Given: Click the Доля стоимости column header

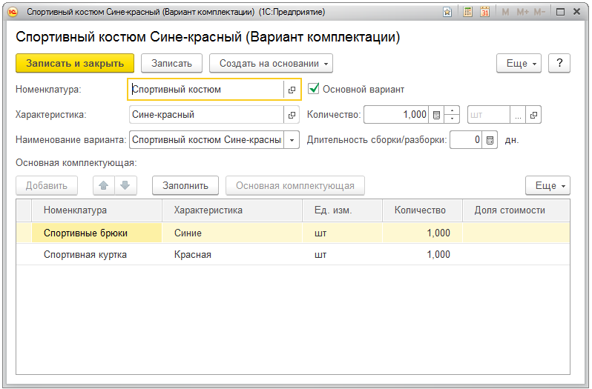Looking at the screenshot, I should (x=516, y=210).
